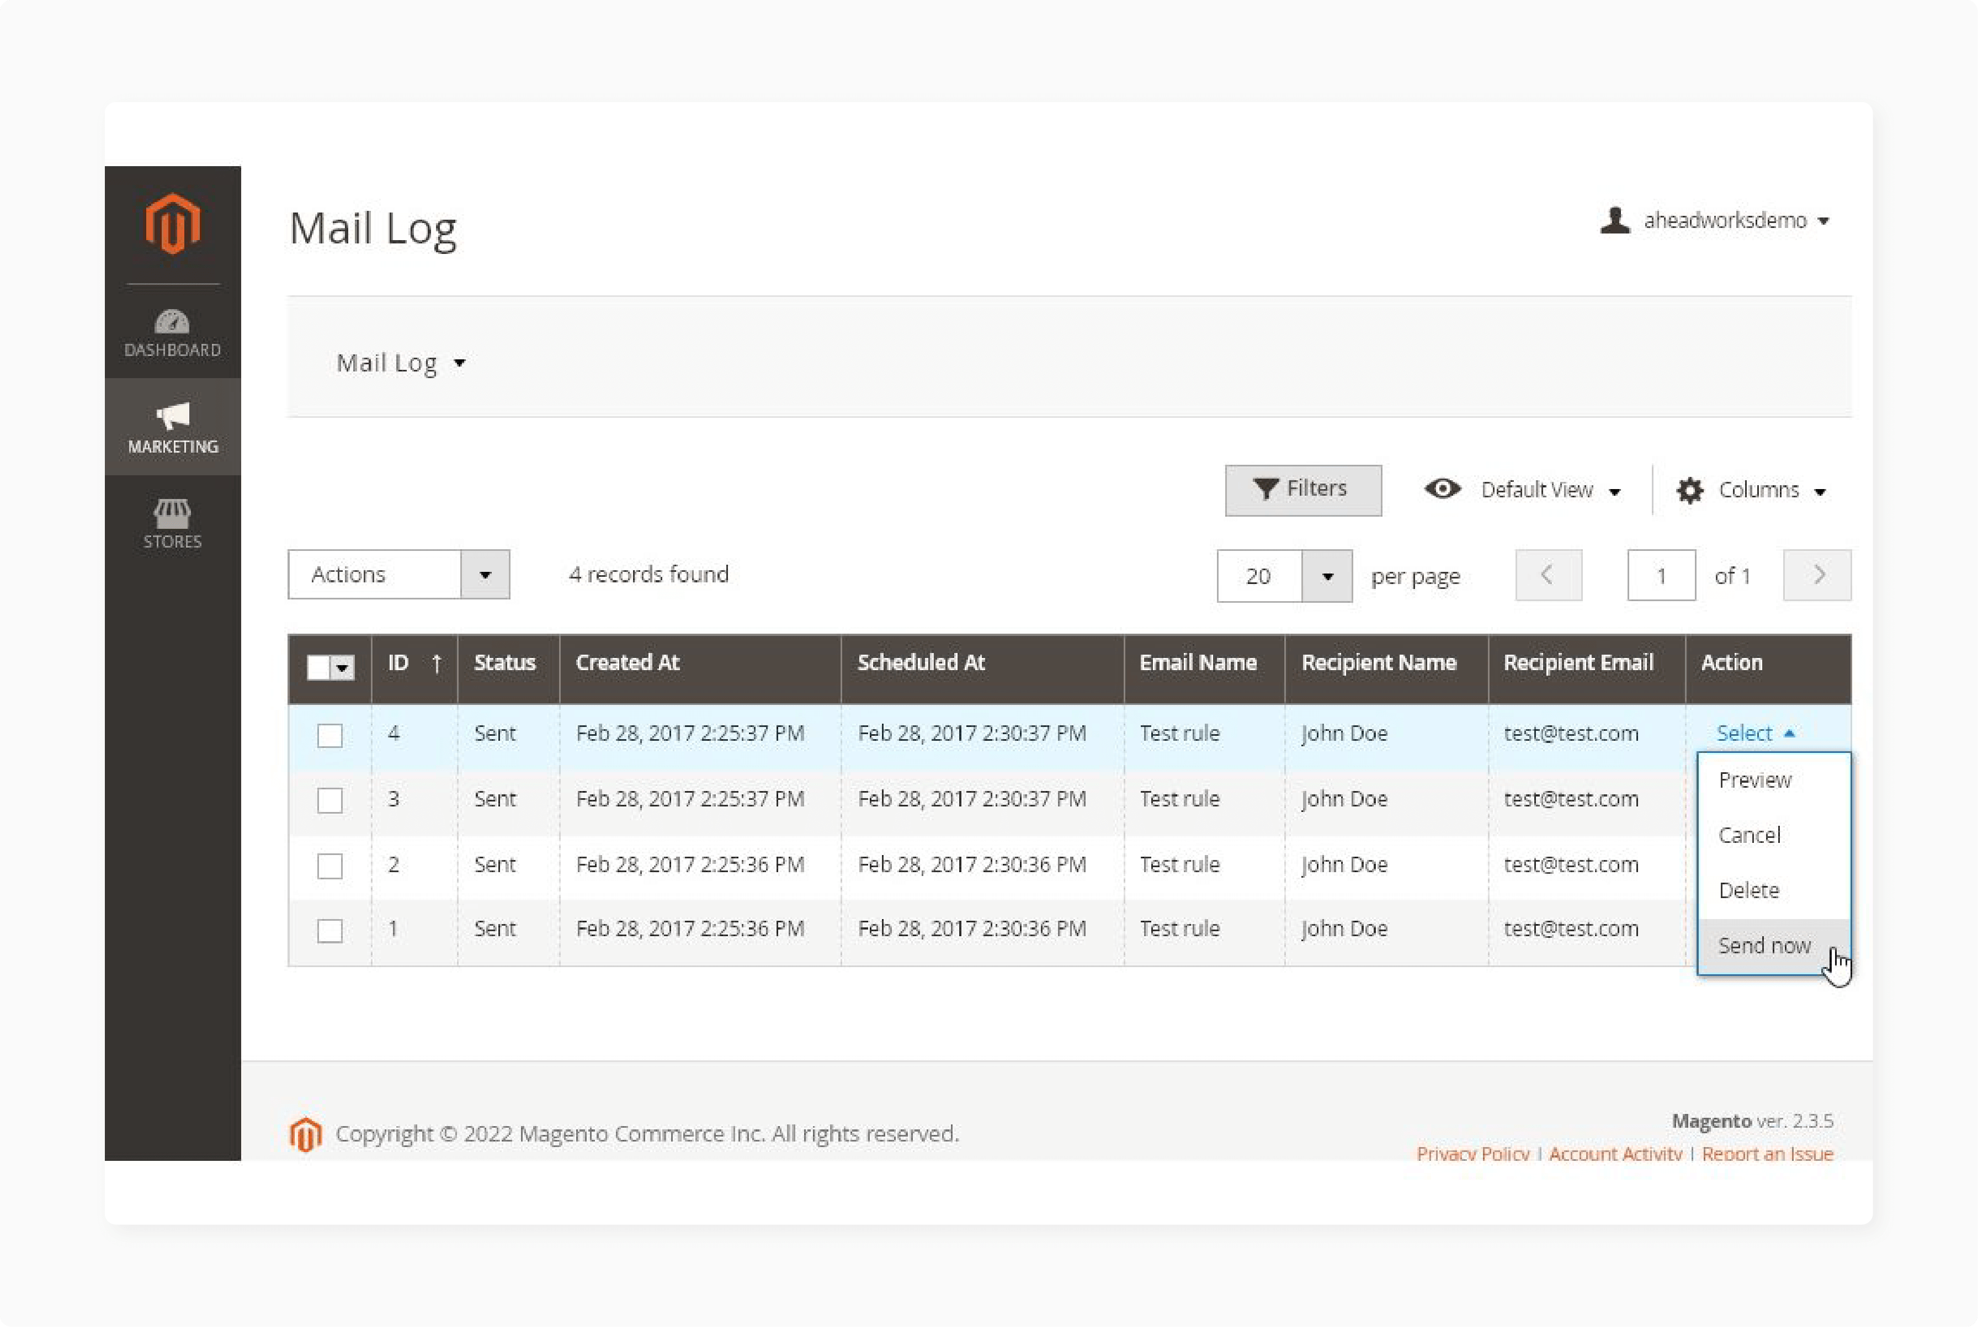Click the next page arrow button
The width and height of the screenshot is (1978, 1327).
click(1818, 575)
